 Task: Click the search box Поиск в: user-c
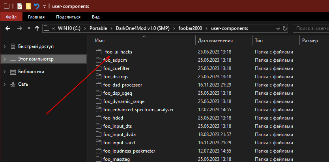[311, 28]
